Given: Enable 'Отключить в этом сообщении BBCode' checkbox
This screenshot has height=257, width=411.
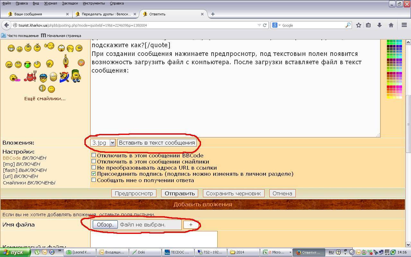Looking at the screenshot, I should point(94,155).
